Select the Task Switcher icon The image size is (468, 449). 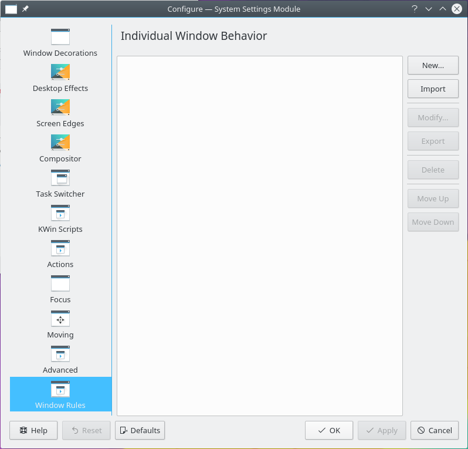pyautogui.click(x=60, y=183)
